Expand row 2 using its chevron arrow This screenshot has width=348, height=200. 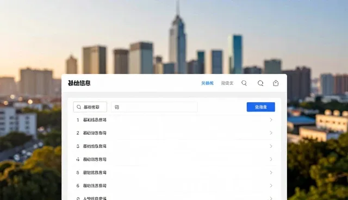[x=271, y=133]
